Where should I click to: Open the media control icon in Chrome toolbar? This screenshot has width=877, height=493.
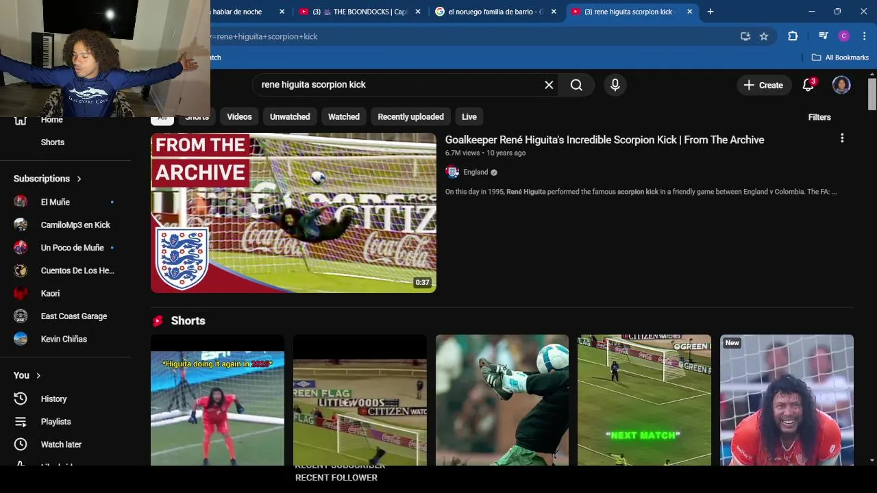[x=824, y=36]
